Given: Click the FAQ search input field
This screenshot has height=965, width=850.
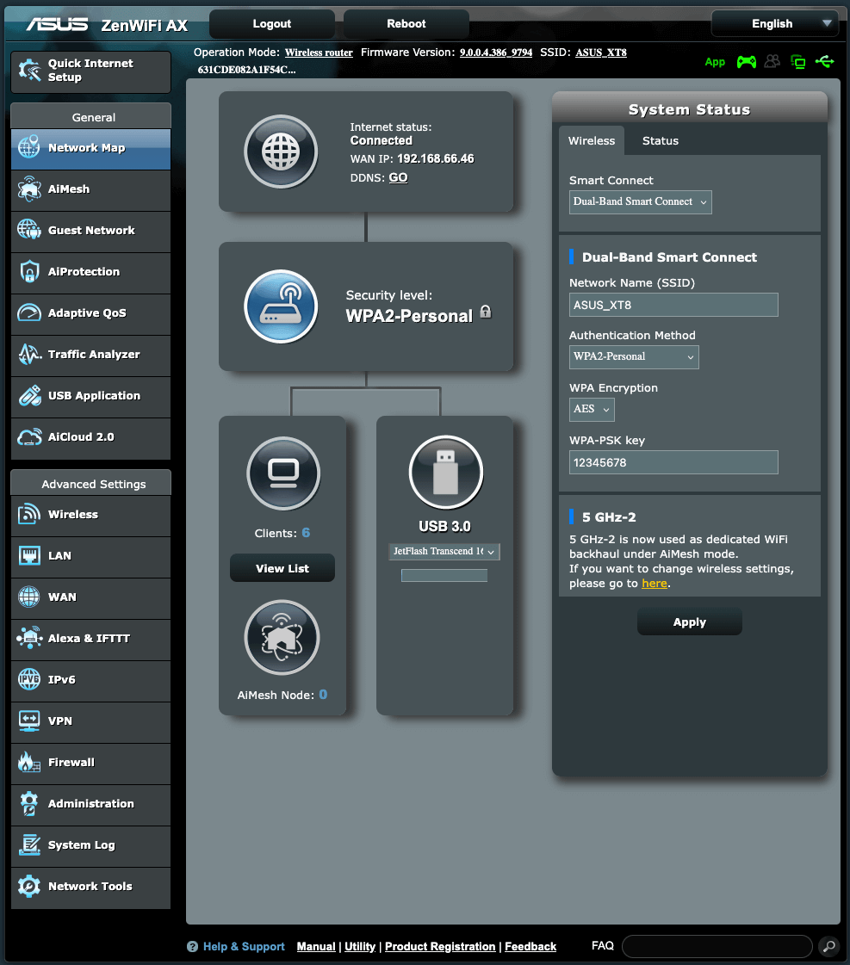Looking at the screenshot, I should [x=717, y=946].
